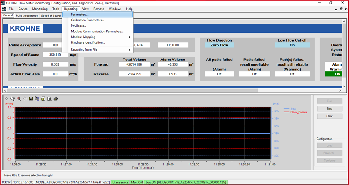Click Reverse Total Volume value 2504.195
The image size is (349, 185).
pos(134,74)
